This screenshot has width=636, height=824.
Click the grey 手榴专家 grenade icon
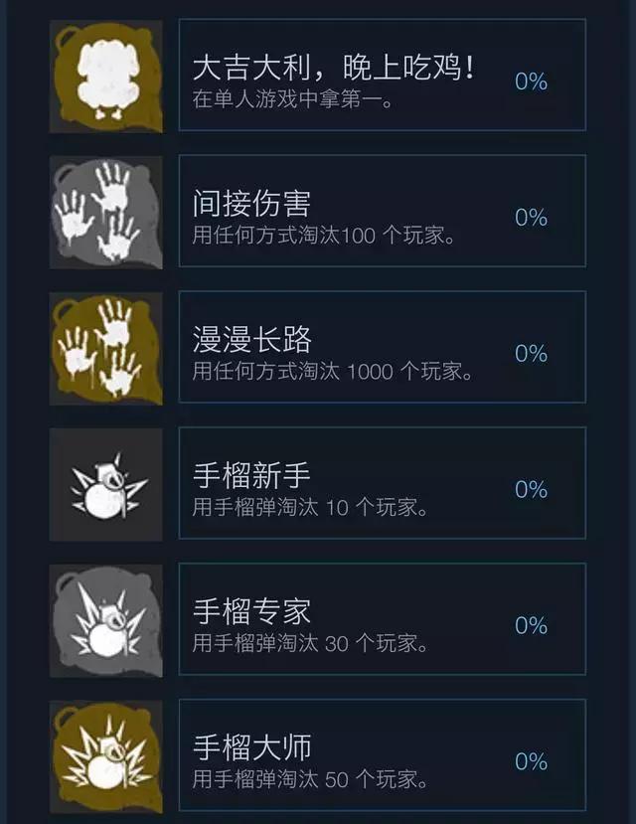pyautogui.click(x=106, y=620)
